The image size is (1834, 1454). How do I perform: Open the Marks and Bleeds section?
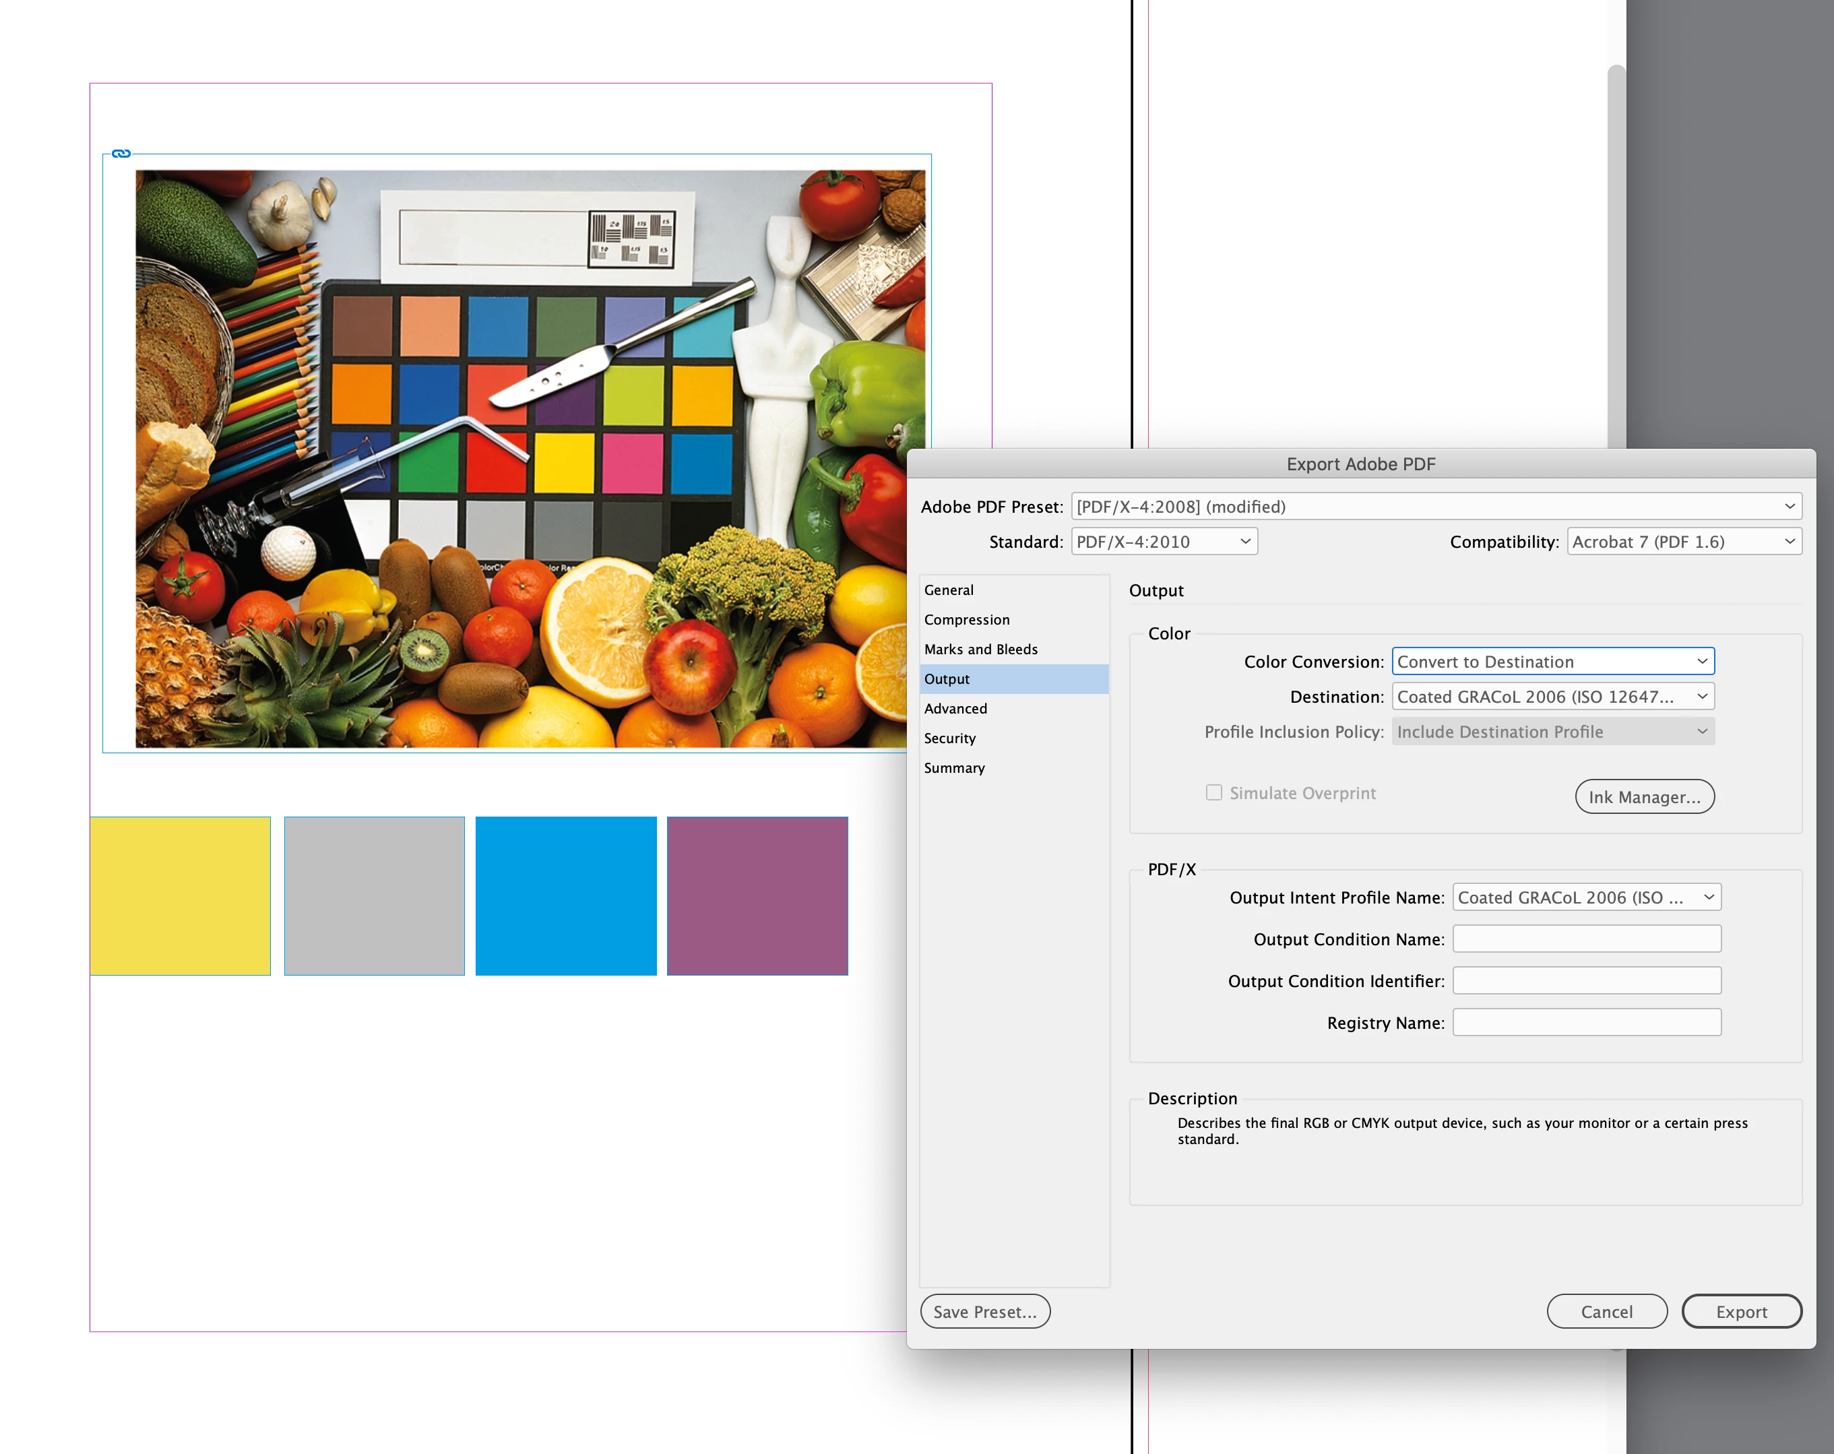[980, 649]
